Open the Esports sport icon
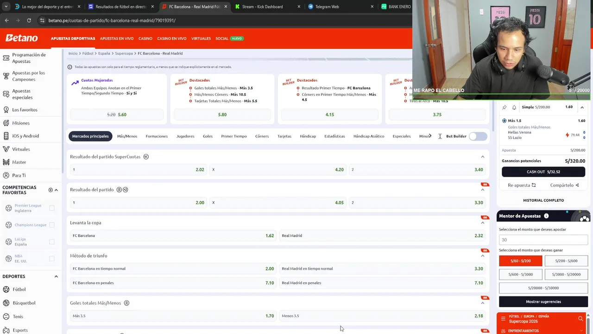The image size is (593, 334). [6, 330]
